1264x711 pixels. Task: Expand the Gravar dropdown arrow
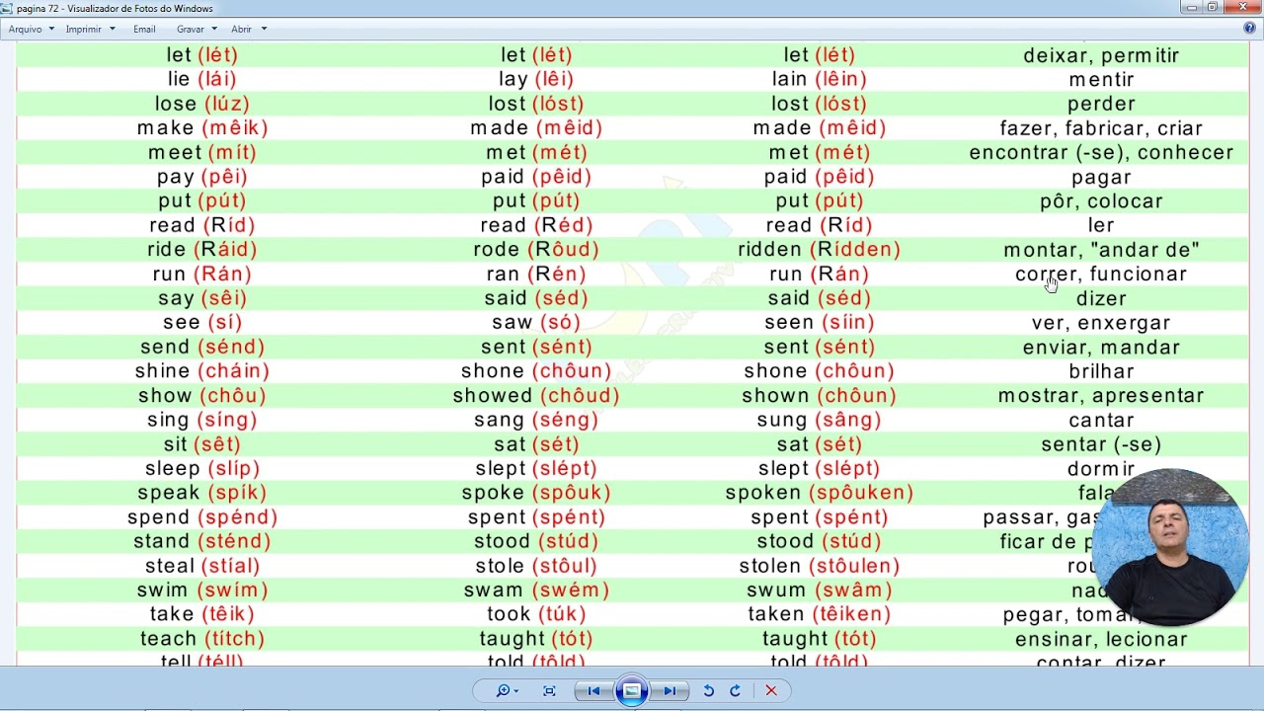tap(213, 30)
